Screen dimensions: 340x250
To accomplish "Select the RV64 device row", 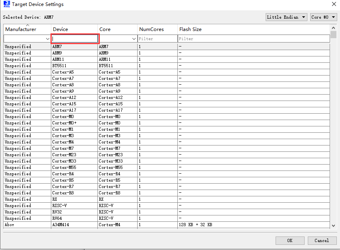I will coord(167,218).
